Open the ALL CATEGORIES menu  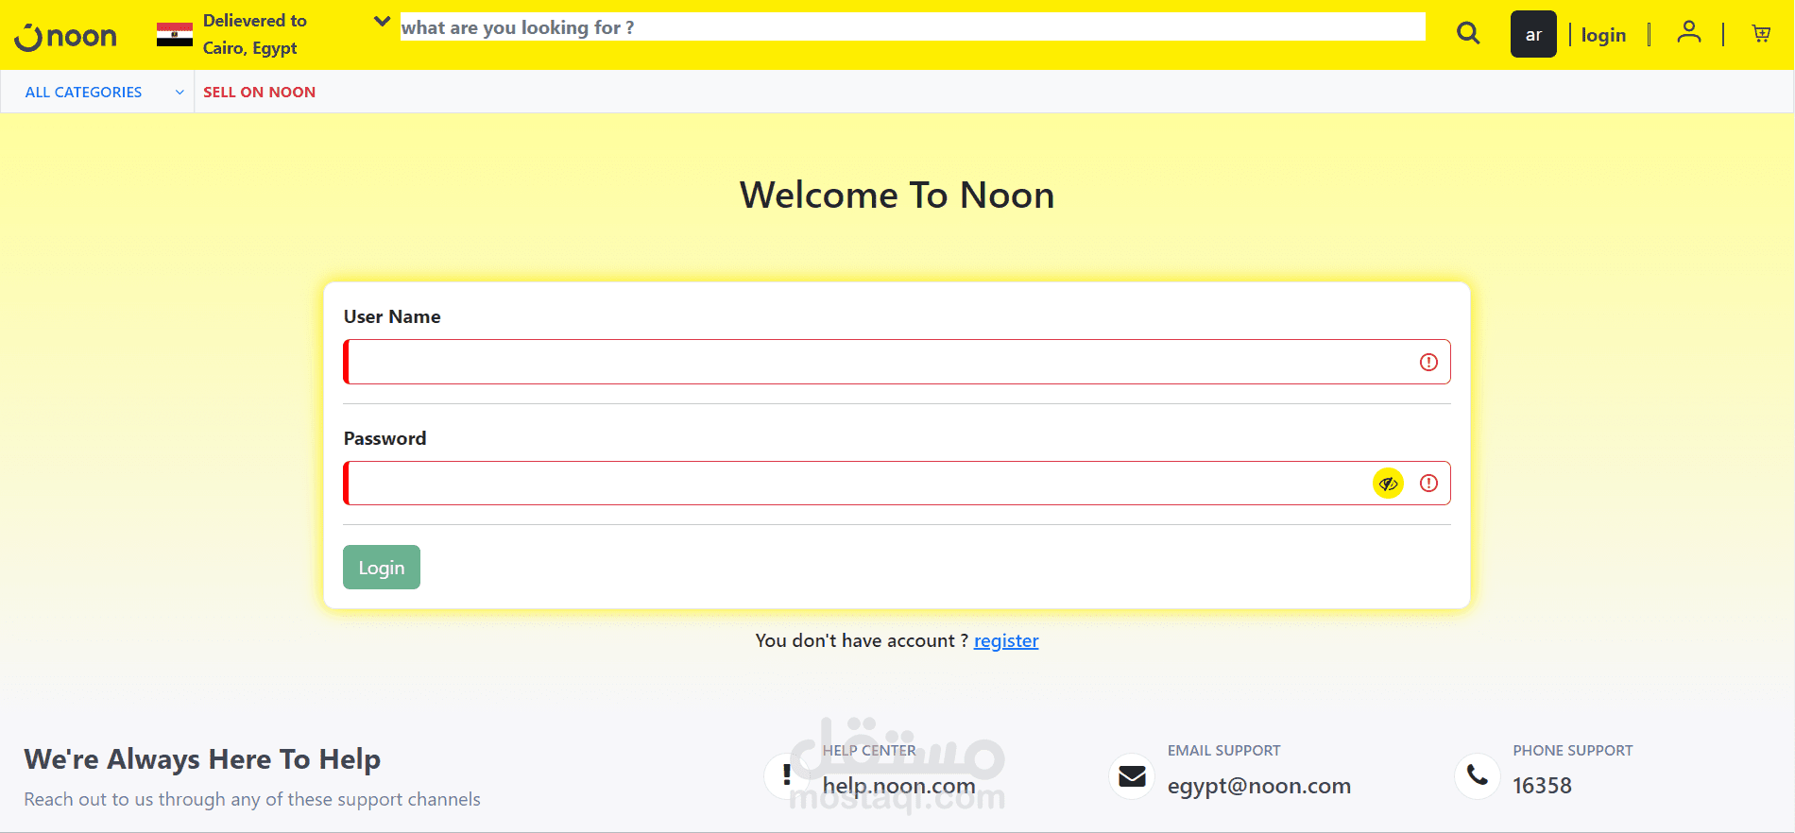[84, 92]
